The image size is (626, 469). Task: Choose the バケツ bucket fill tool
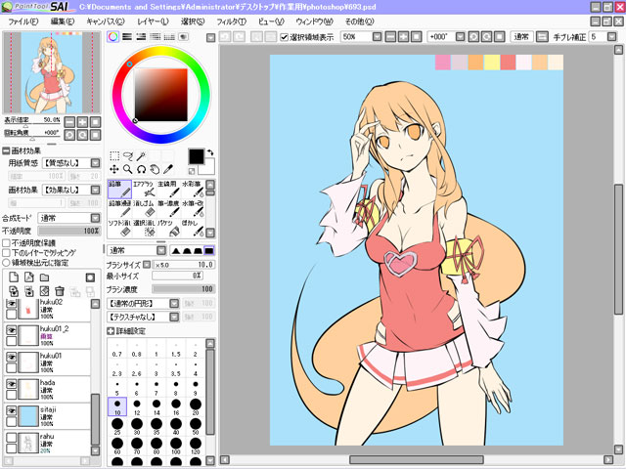coord(168,228)
